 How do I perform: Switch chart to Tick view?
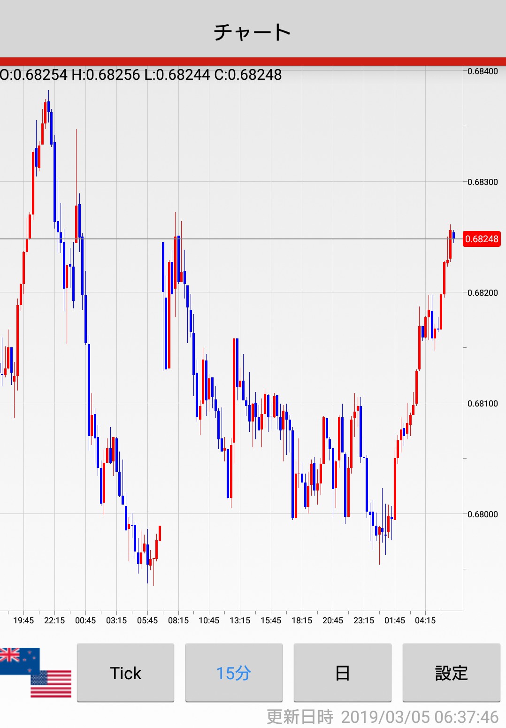[125, 673]
